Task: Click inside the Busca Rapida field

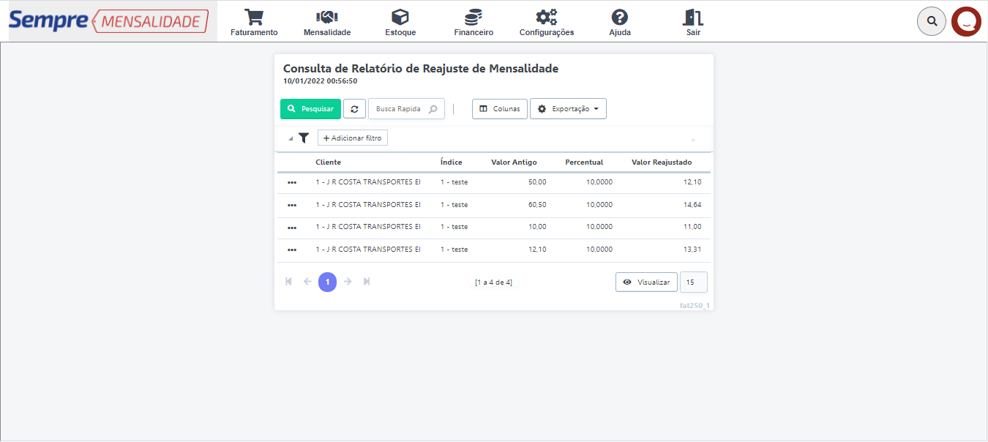Action: 399,109
